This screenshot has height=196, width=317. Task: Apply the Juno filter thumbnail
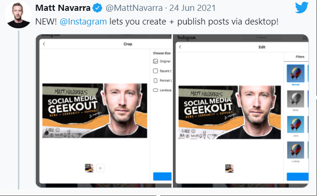[x=296, y=124]
